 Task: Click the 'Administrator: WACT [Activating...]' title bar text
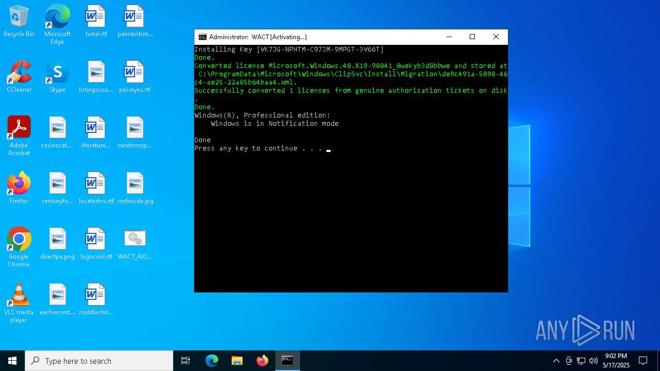pos(258,37)
